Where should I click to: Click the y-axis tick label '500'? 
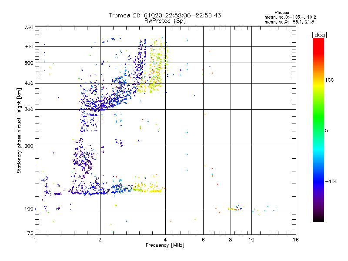coord(29,63)
